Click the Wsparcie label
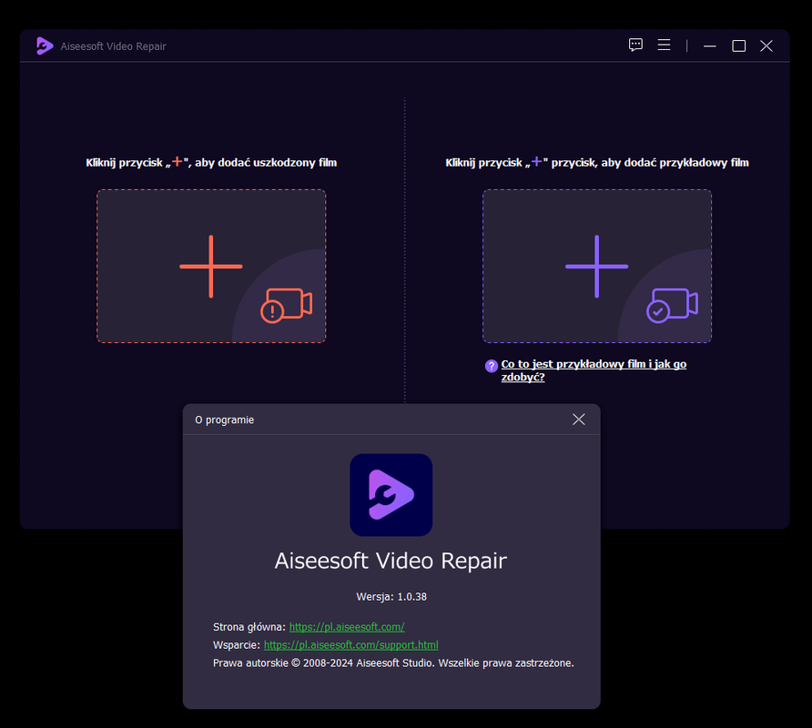The image size is (812, 728). [x=237, y=645]
